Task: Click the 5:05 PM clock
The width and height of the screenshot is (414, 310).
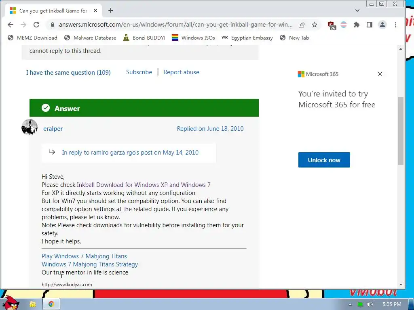Action: click(392, 304)
